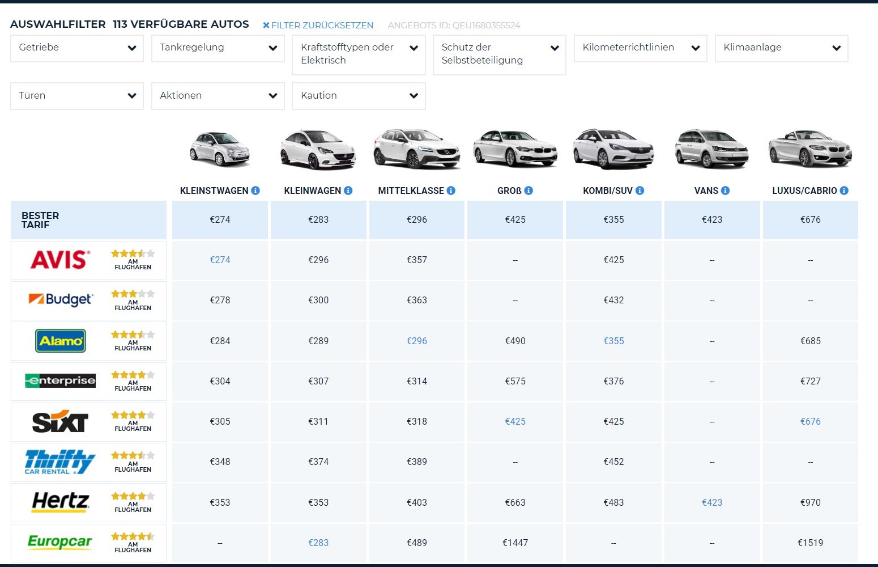Choose the Mittelklasse car image
The width and height of the screenshot is (878, 567).
(416, 149)
